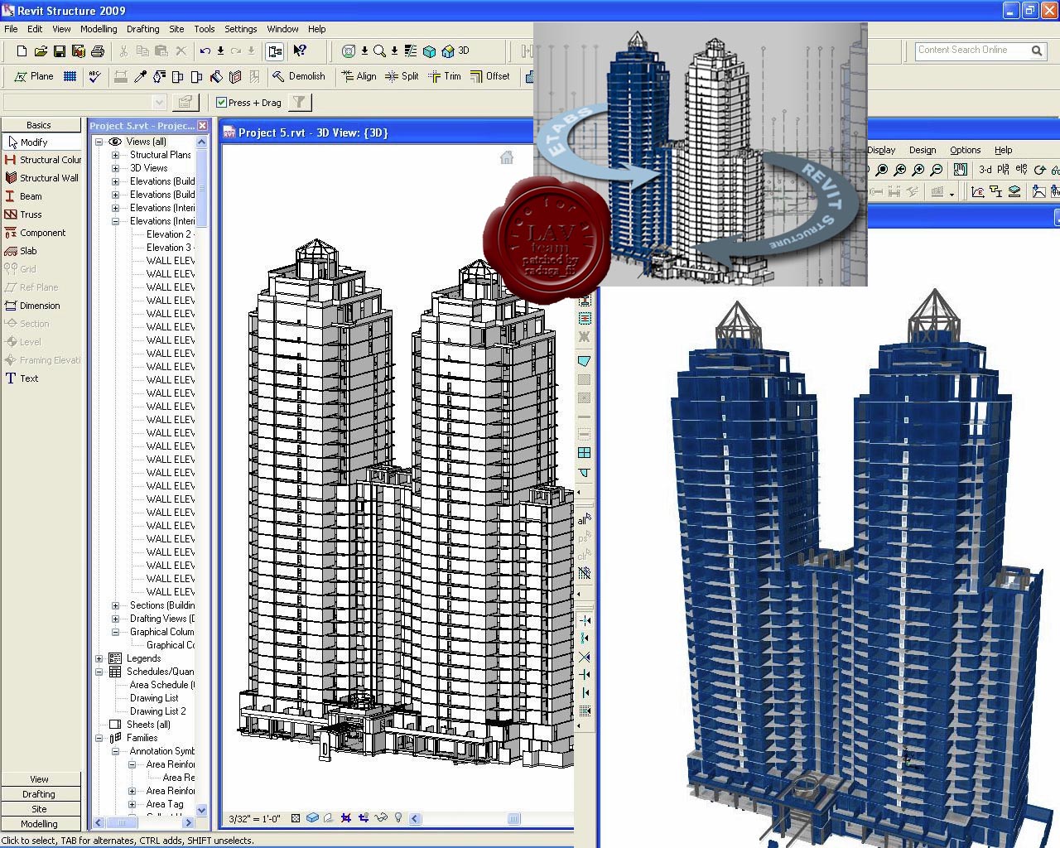Toggle reveal hidden elements lightbulb
The image size is (1060, 848).
pos(398,818)
